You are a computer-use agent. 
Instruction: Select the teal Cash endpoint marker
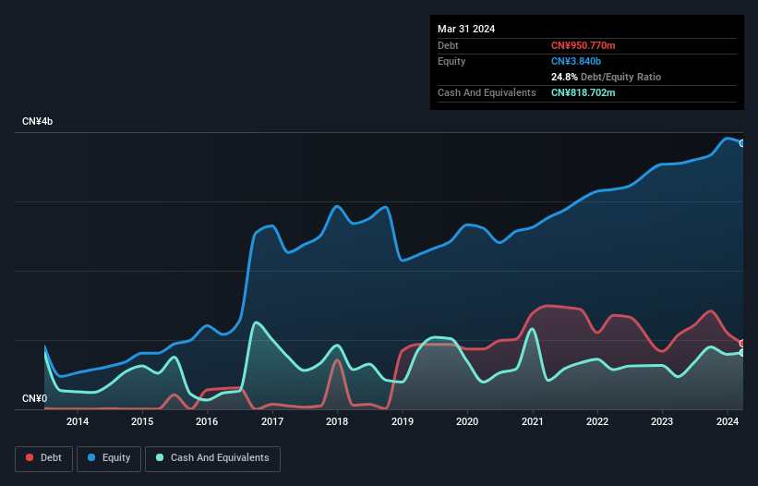point(742,353)
